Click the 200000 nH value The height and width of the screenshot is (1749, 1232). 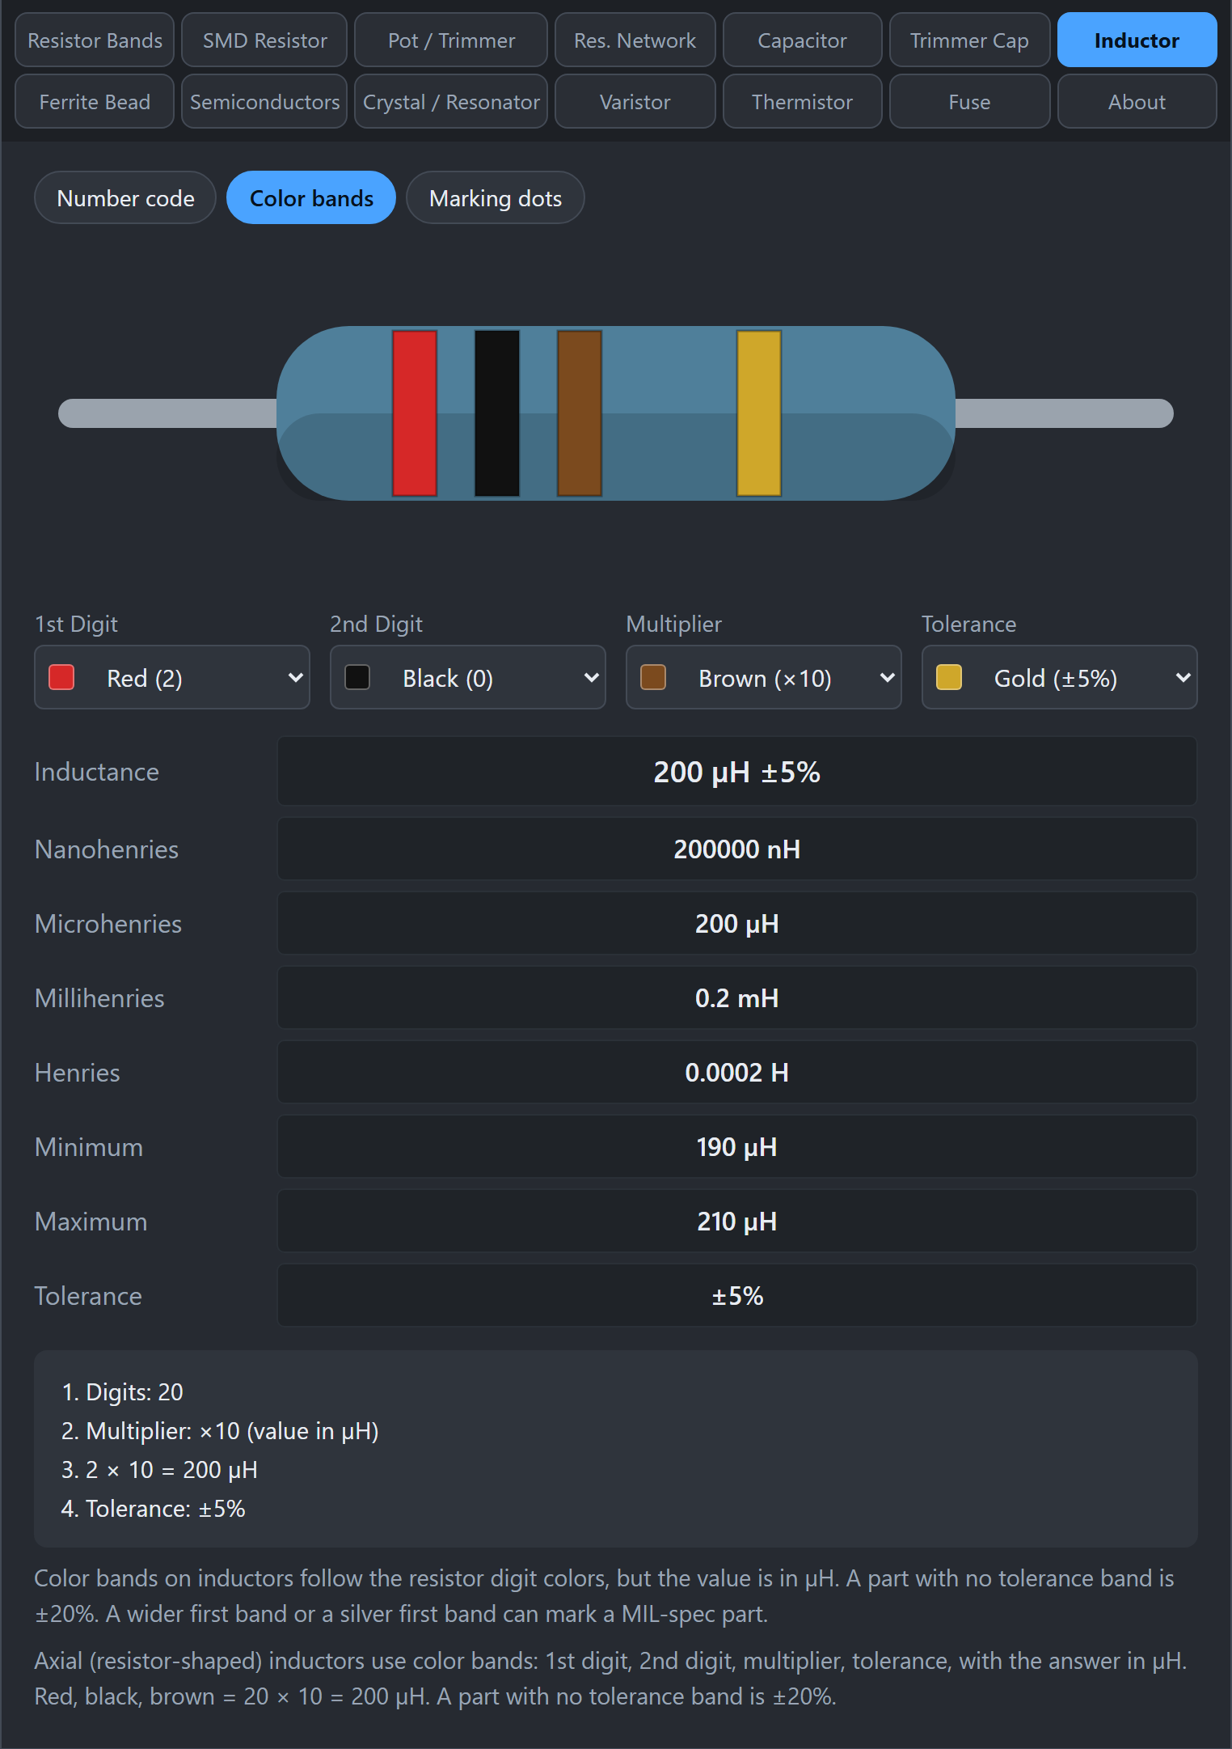click(737, 849)
